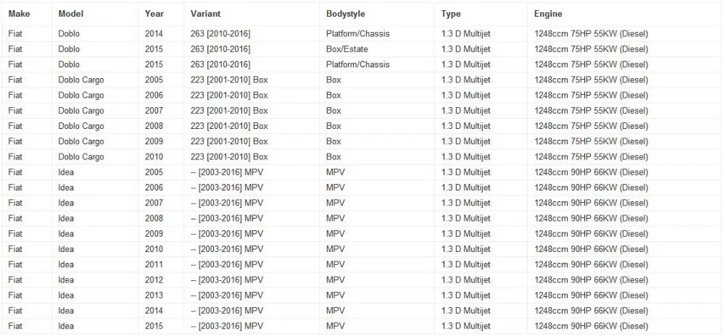This screenshot has height=336, width=725.
Task: Select the Bodystyle column header
Action: pos(345,14)
